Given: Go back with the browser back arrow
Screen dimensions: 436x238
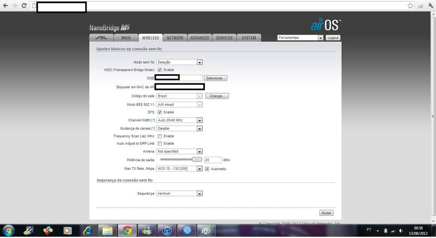Looking at the screenshot, I should 5,5.
